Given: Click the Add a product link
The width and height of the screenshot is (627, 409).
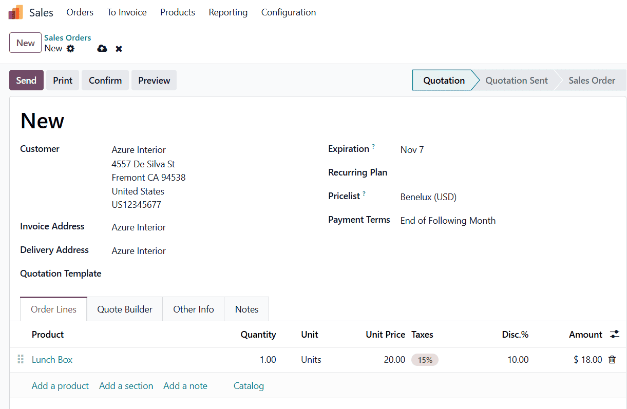Looking at the screenshot, I should [60, 386].
